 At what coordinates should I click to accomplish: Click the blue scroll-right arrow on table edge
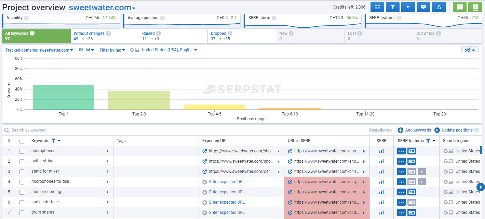[481, 187]
